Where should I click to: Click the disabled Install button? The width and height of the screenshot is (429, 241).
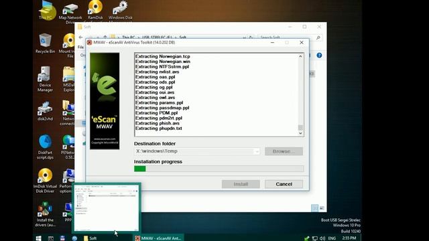point(241,184)
